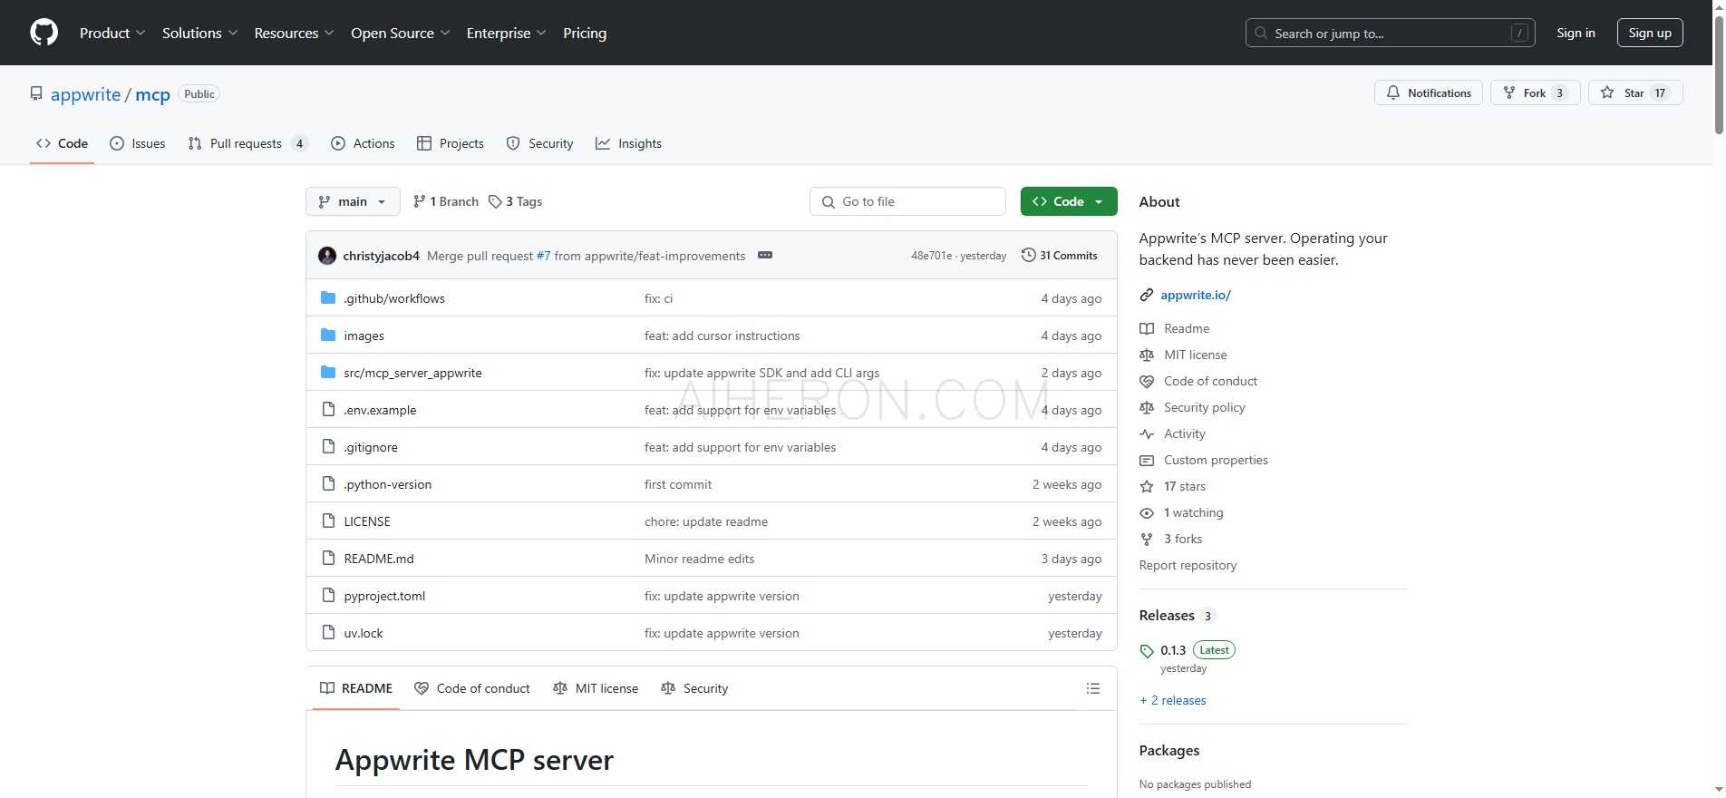Open the .python-version file

click(388, 484)
